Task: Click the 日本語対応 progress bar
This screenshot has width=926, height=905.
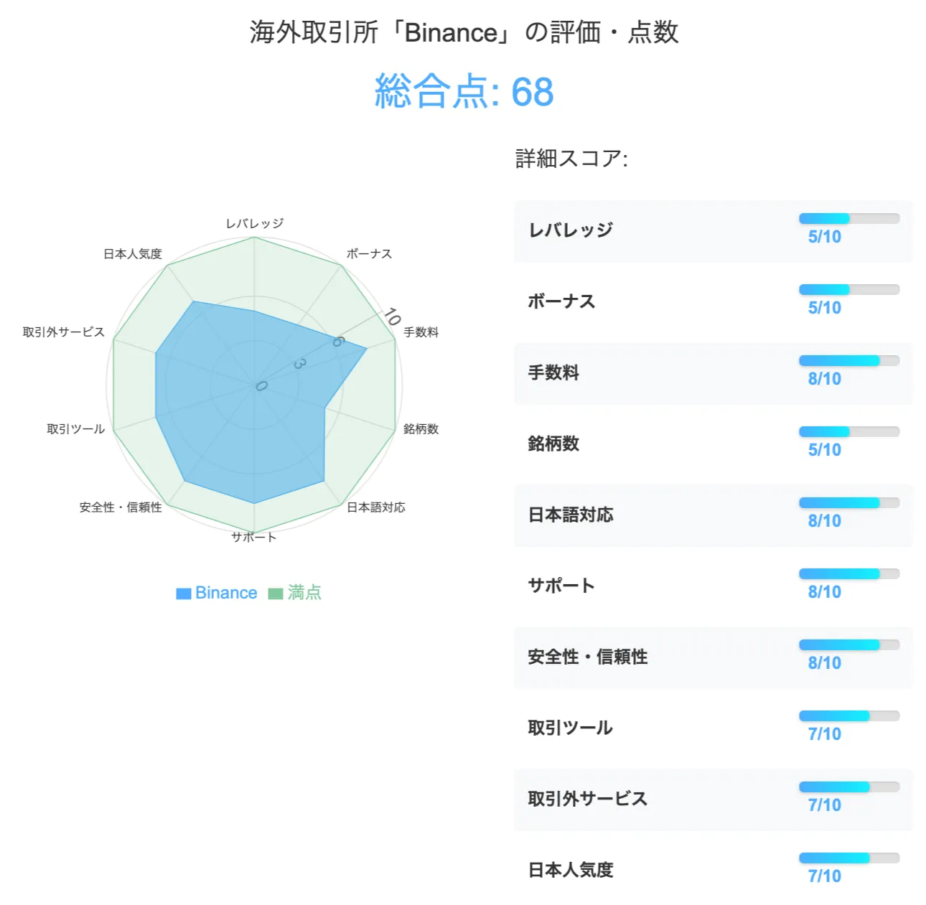Action: pos(849,503)
